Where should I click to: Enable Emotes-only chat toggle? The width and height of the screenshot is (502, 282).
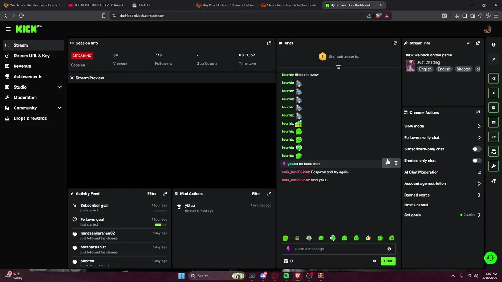pyautogui.click(x=477, y=161)
